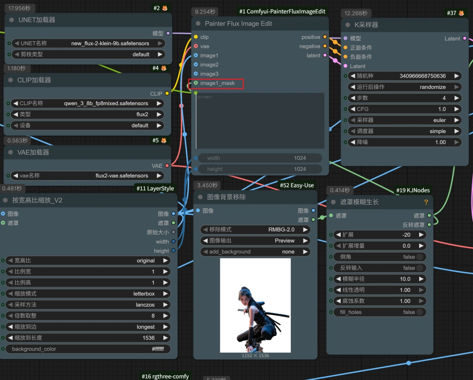Screen dimensions: 473x380
Task: Click the fox badge icon next to #37
Action: coord(461,13)
